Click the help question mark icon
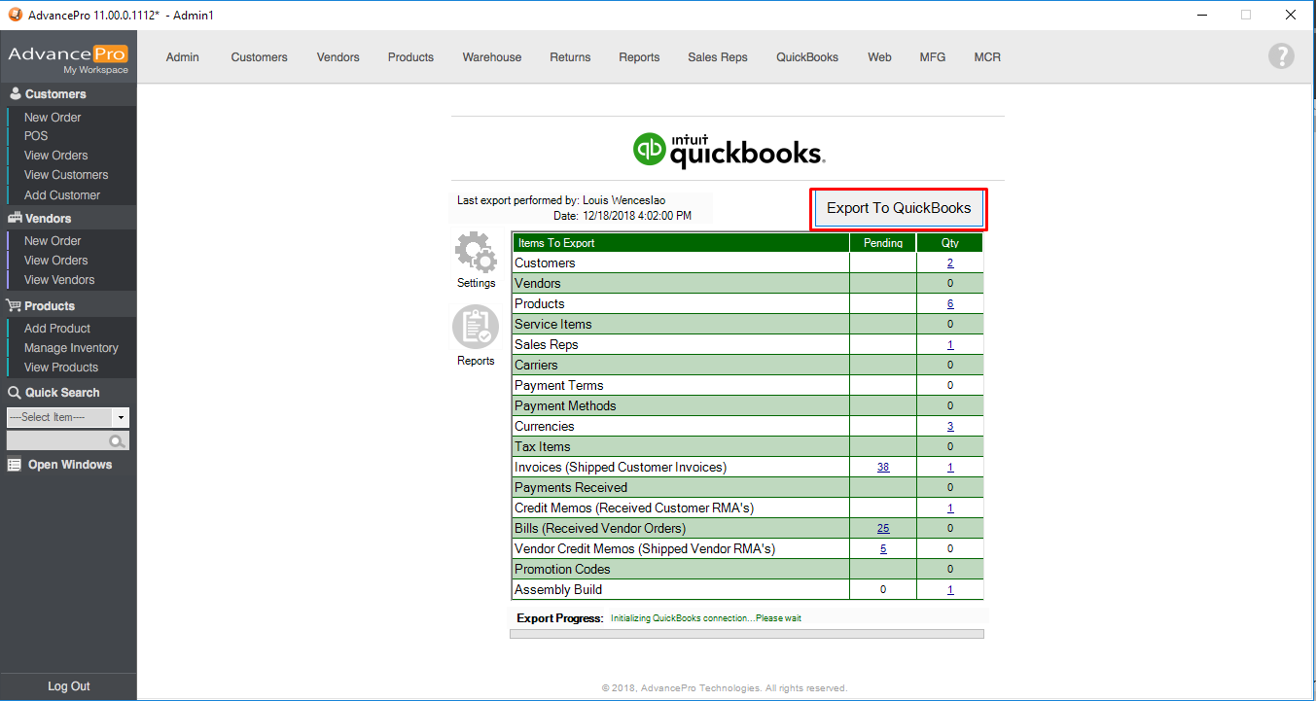The height and width of the screenshot is (701, 1316). click(1281, 56)
